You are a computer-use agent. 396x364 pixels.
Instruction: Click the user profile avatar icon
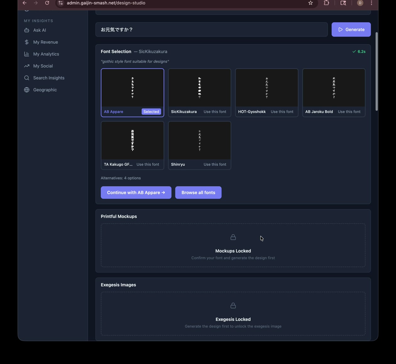(x=360, y=3)
